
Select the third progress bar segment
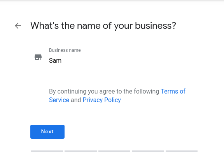(114, 151)
